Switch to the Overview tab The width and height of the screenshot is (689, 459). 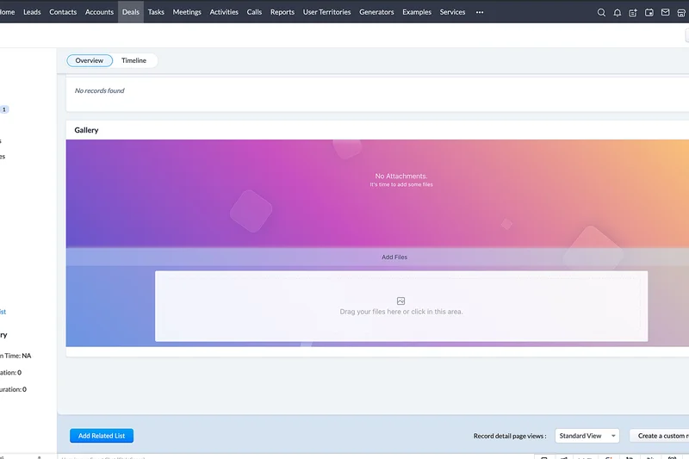[x=90, y=60]
